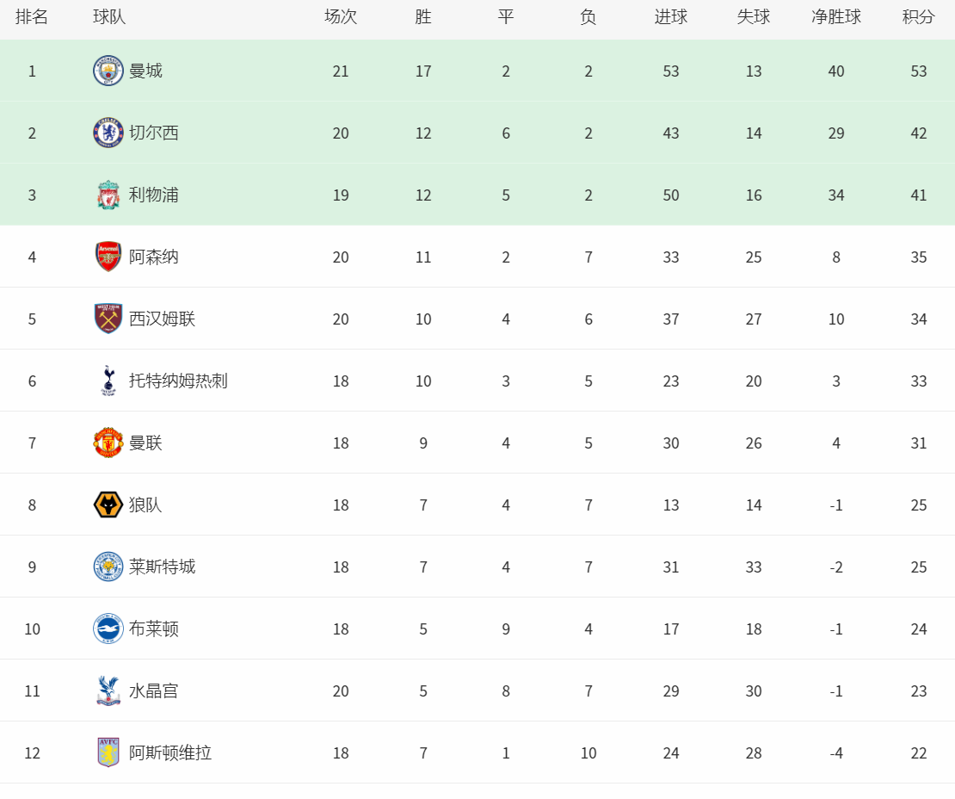Click the Leicester City crest

click(108, 567)
